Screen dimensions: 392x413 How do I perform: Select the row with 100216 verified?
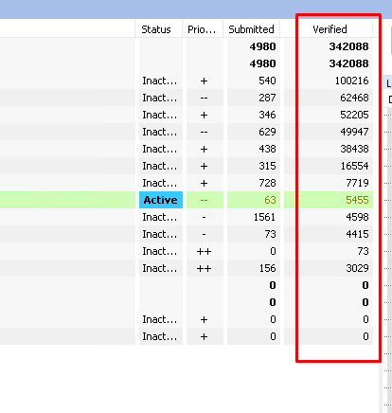(x=187, y=81)
